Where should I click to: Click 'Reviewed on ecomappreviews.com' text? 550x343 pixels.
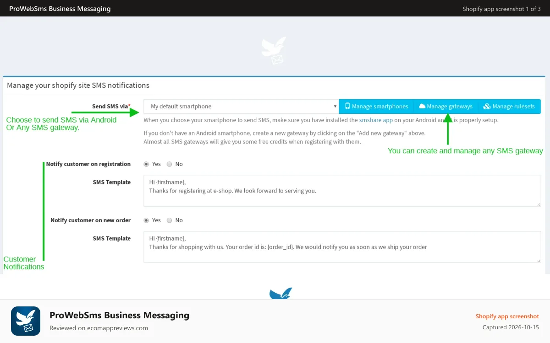point(99,328)
